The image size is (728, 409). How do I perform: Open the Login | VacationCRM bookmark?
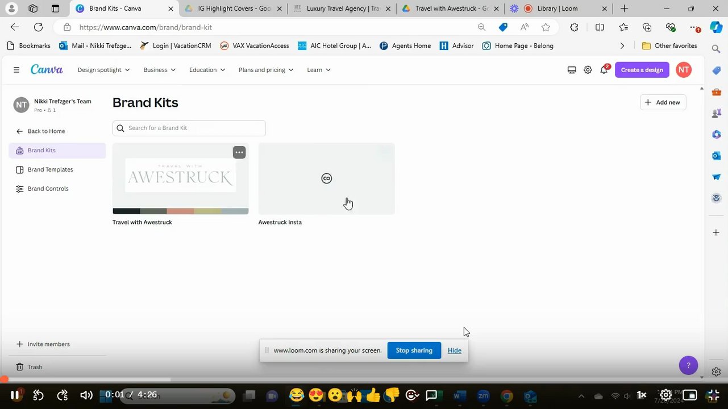click(175, 46)
